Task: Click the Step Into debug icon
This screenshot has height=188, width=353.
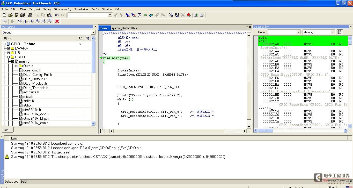Action: [x=26, y=21]
